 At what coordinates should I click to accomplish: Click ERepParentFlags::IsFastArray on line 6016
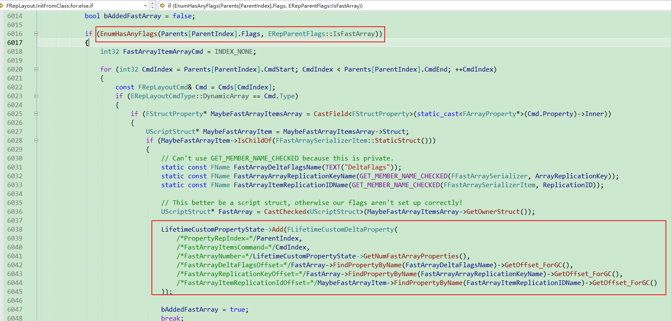point(322,34)
